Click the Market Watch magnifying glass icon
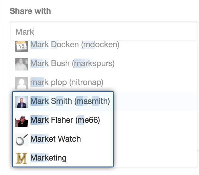199x175 pixels. point(22,140)
